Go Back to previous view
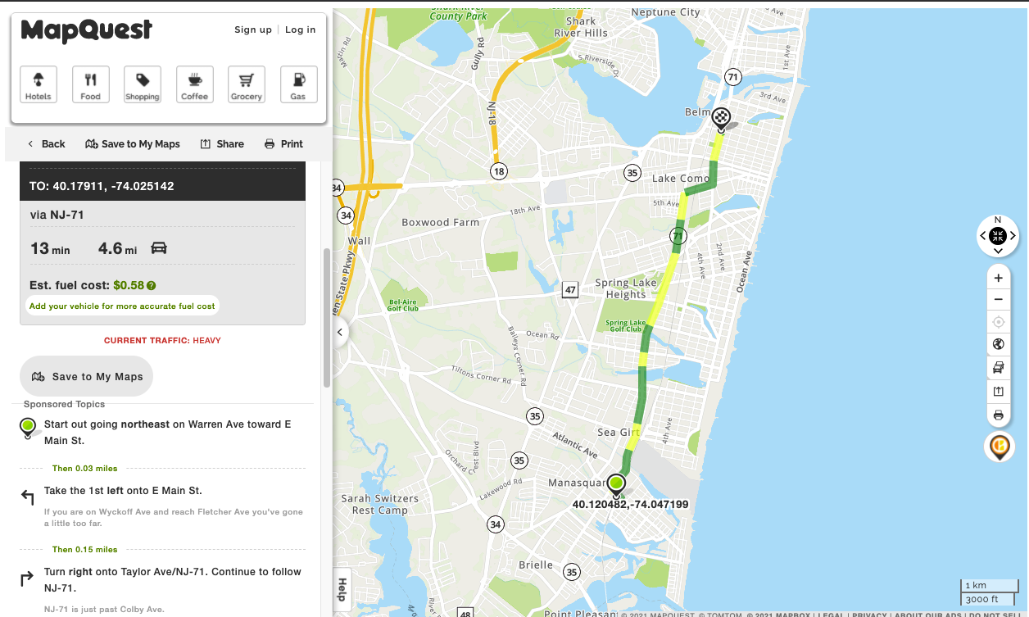The height and width of the screenshot is (617, 1029). (46, 143)
